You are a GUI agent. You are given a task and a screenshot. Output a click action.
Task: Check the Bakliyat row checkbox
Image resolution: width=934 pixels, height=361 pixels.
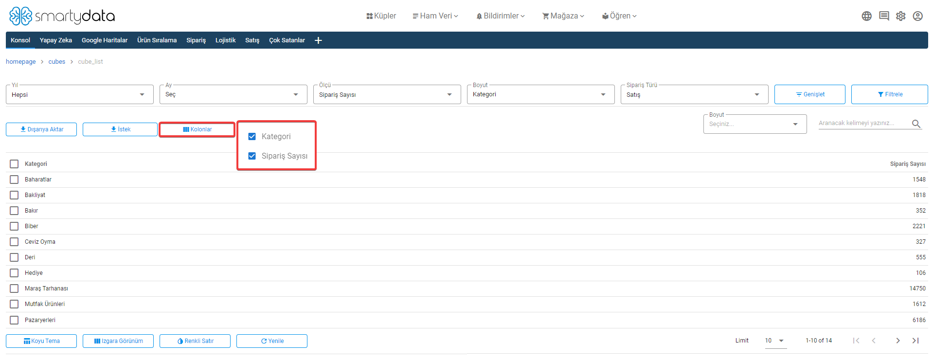14,195
